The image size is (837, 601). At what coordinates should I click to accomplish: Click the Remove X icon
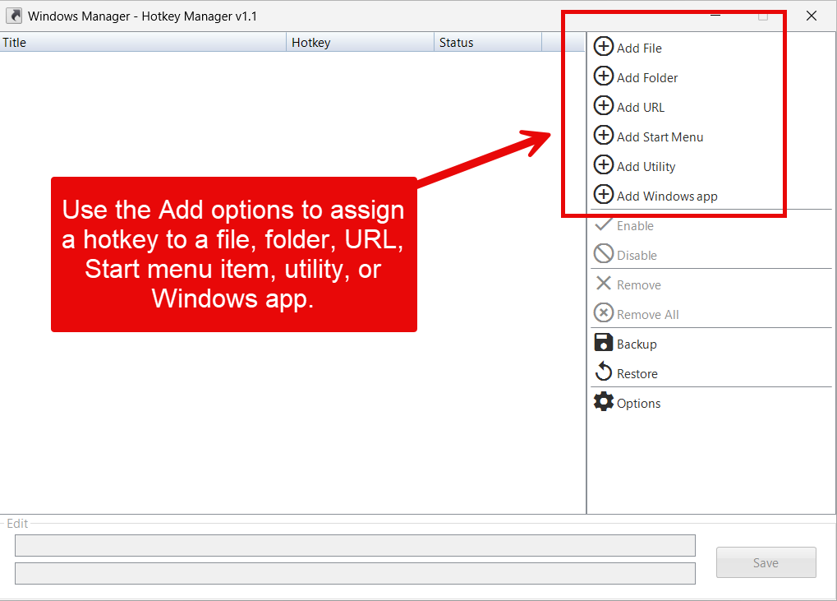[603, 283]
